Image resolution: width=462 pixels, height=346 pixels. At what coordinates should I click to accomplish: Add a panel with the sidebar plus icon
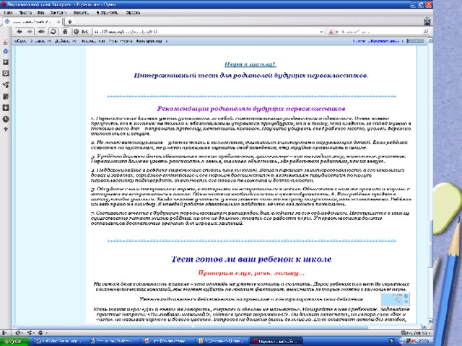coord(5,129)
